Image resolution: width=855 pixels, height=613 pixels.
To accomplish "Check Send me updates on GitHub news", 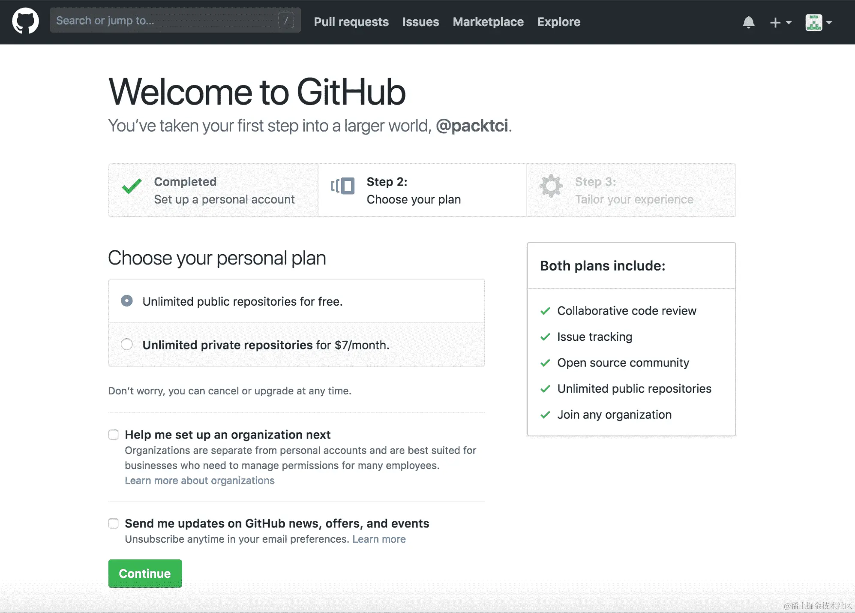I will [x=114, y=523].
